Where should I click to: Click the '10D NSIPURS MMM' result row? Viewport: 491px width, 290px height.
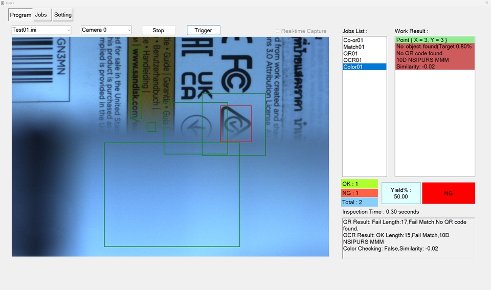[x=435, y=60]
